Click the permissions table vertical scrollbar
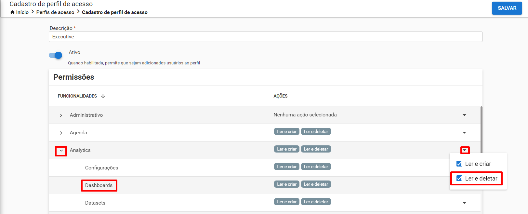The image size is (528, 214). (x=482, y=129)
